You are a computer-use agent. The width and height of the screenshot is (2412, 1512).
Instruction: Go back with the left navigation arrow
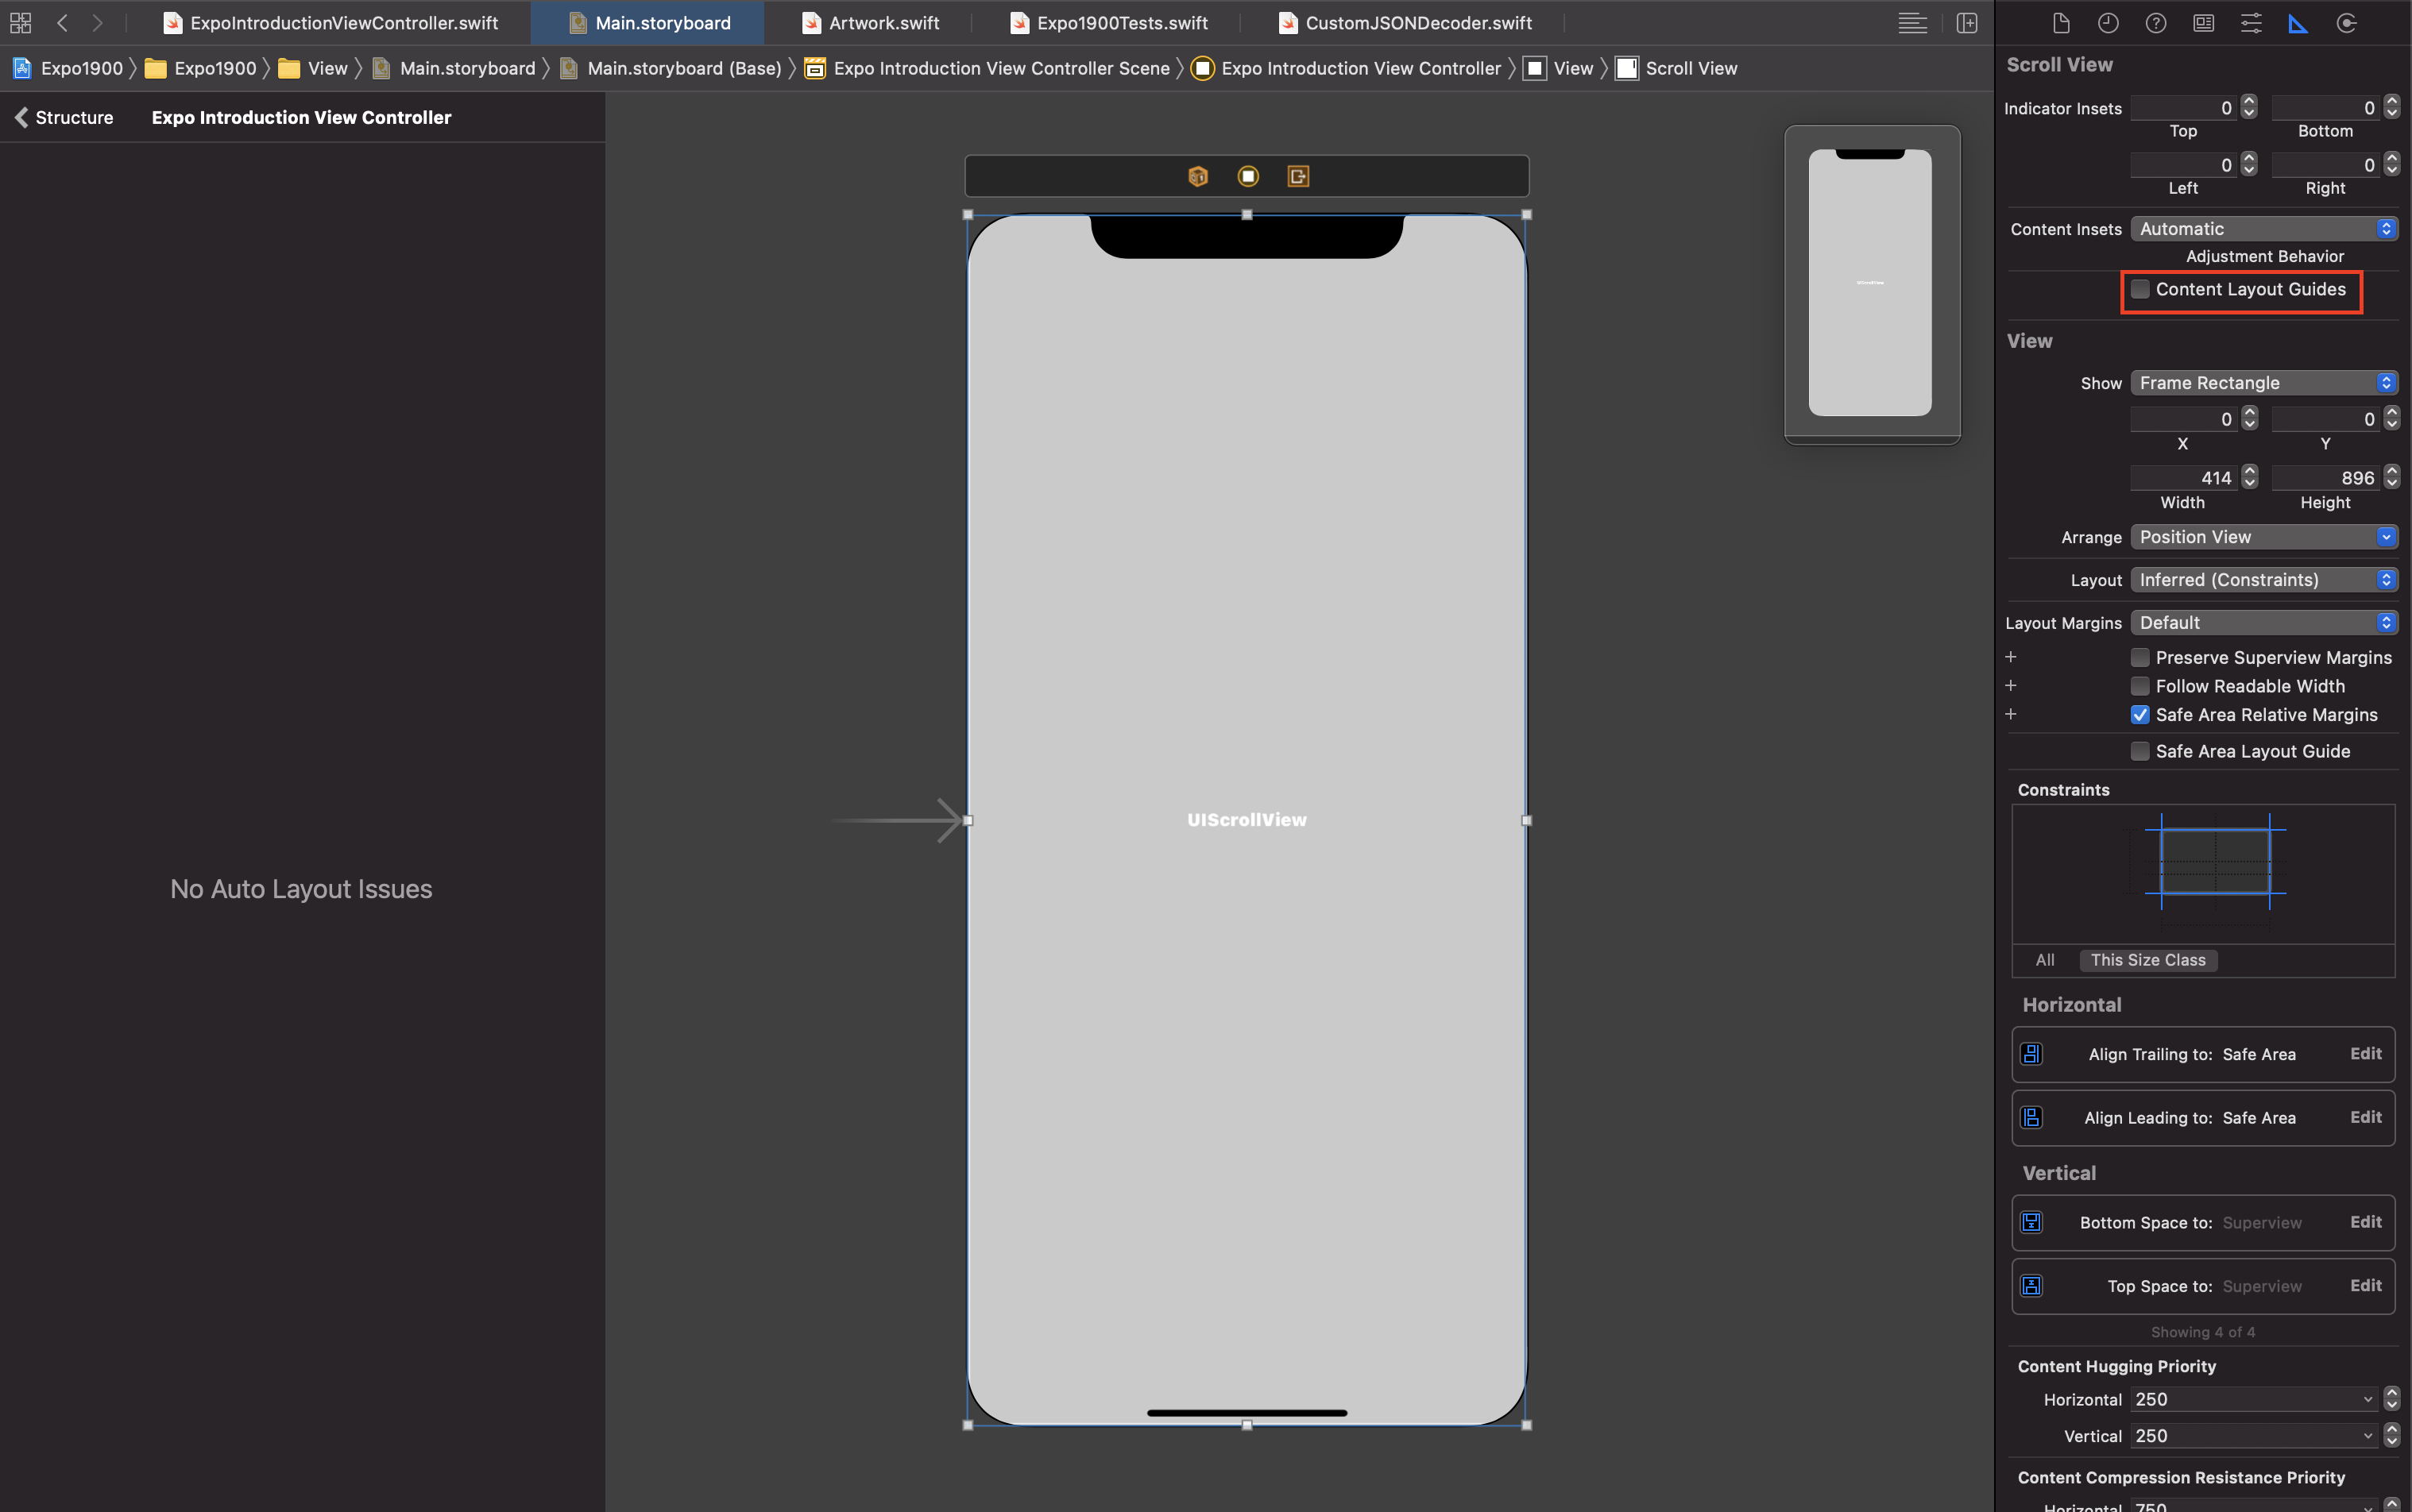[62, 22]
